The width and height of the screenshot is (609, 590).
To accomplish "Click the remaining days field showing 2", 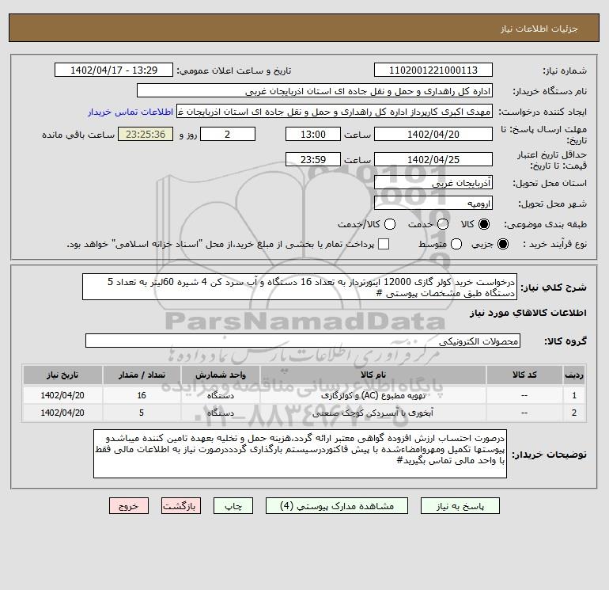I will coord(228,134).
